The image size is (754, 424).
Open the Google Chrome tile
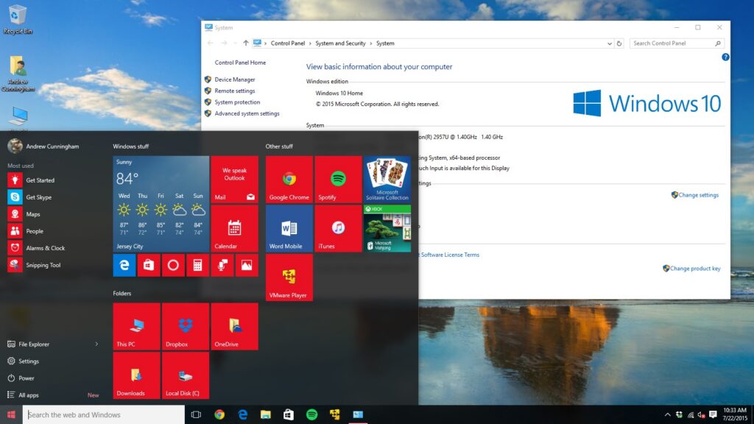[x=289, y=179]
